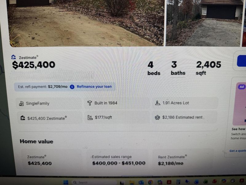The image size is (246, 185).
Task: Click inside the taskbar Search box
Action: point(94,182)
